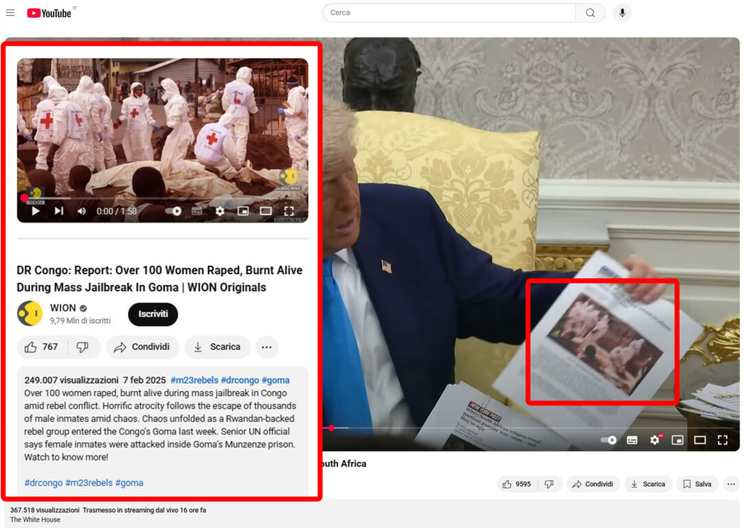Like the WION video showing 767
Viewport: 744px width, 528px height.
[42, 347]
